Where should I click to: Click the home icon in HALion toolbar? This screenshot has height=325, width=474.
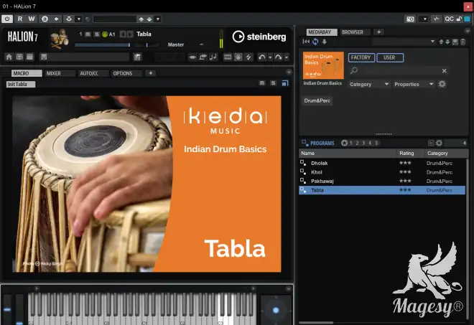click(9, 57)
